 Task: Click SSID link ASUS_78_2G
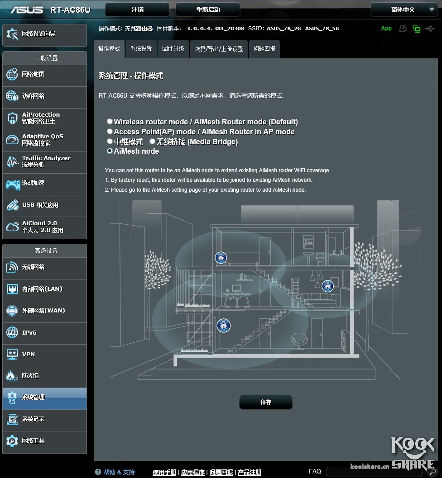pyautogui.click(x=283, y=28)
